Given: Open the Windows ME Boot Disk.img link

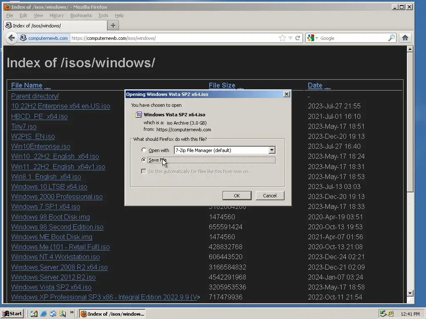Looking at the screenshot, I should coord(52,237).
